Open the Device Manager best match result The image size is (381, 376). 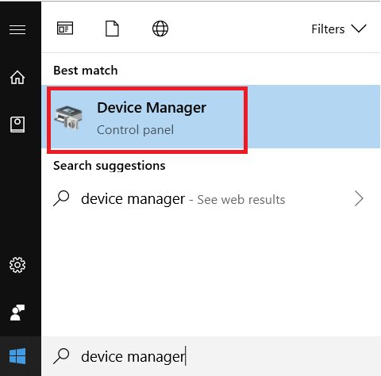coord(210,117)
